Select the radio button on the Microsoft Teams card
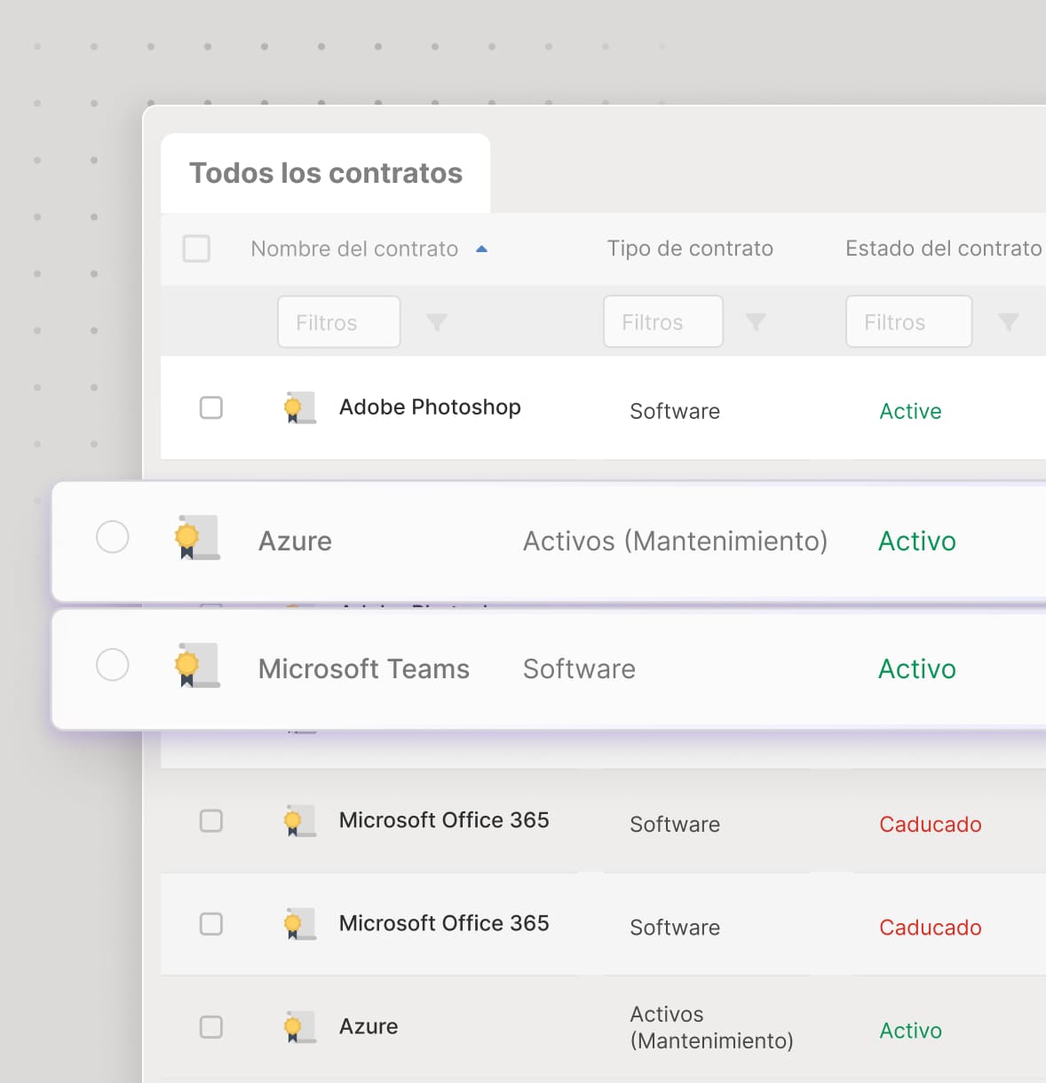Image resolution: width=1046 pixels, height=1083 pixels. coord(113,665)
